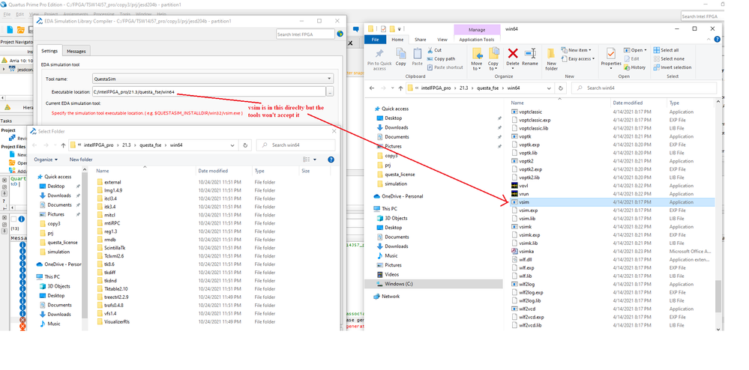
Task: Click the globe icon beside Search Intel FPGA
Action: point(340,34)
